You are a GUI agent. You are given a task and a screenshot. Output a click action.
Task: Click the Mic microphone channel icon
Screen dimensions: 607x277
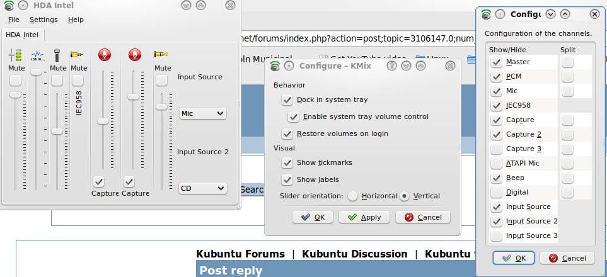click(x=57, y=55)
